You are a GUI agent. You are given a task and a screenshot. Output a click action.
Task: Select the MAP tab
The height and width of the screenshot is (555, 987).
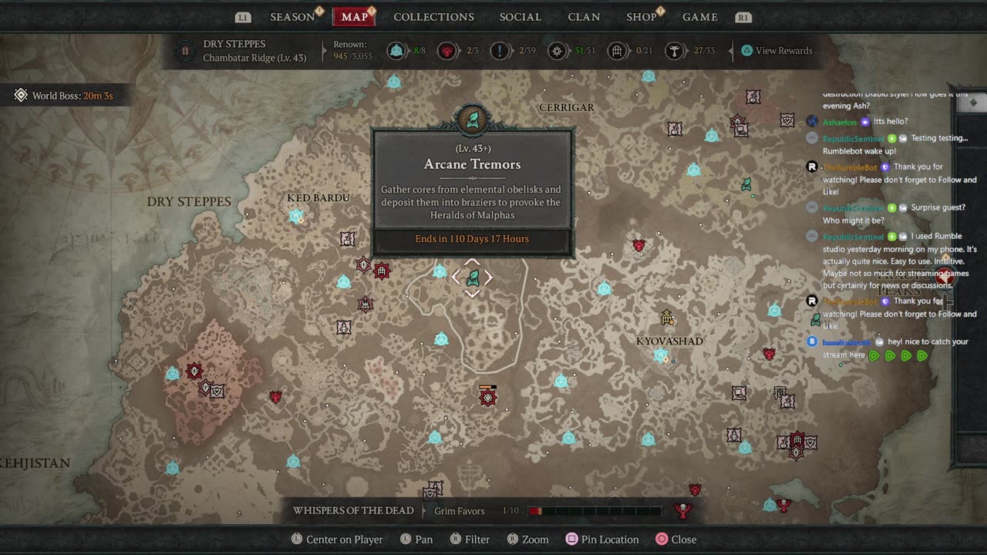click(x=355, y=17)
